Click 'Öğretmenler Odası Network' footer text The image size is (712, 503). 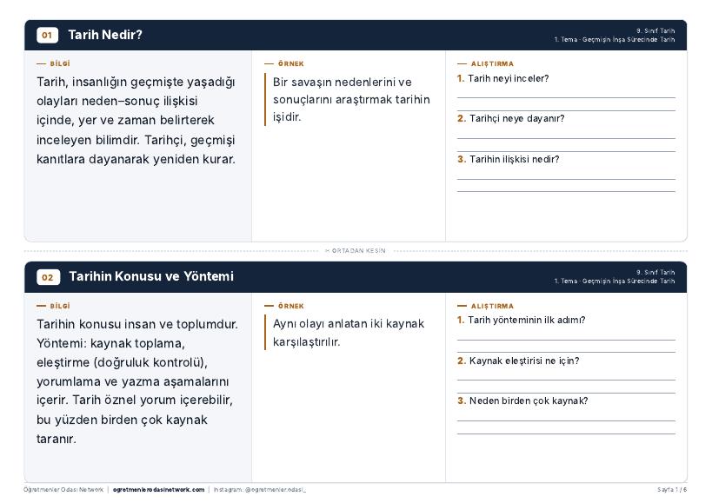pyautogui.click(x=63, y=490)
